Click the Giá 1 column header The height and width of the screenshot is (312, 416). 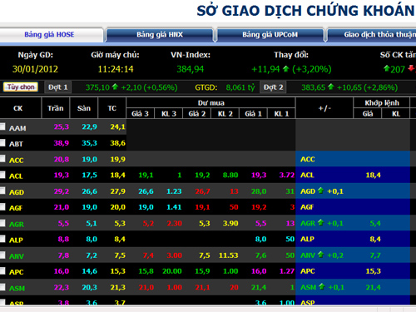pyautogui.click(x=254, y=114)
